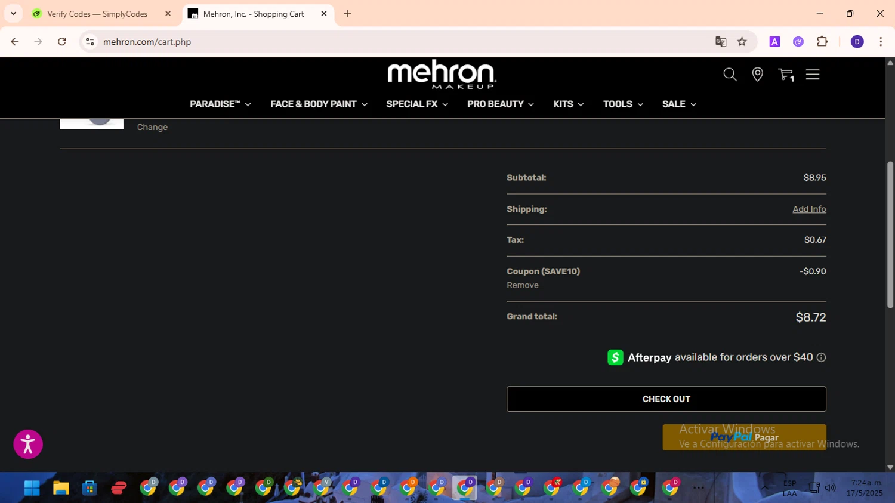Click the Afterpay info icon
895x503 pixels.
point(821,357)
